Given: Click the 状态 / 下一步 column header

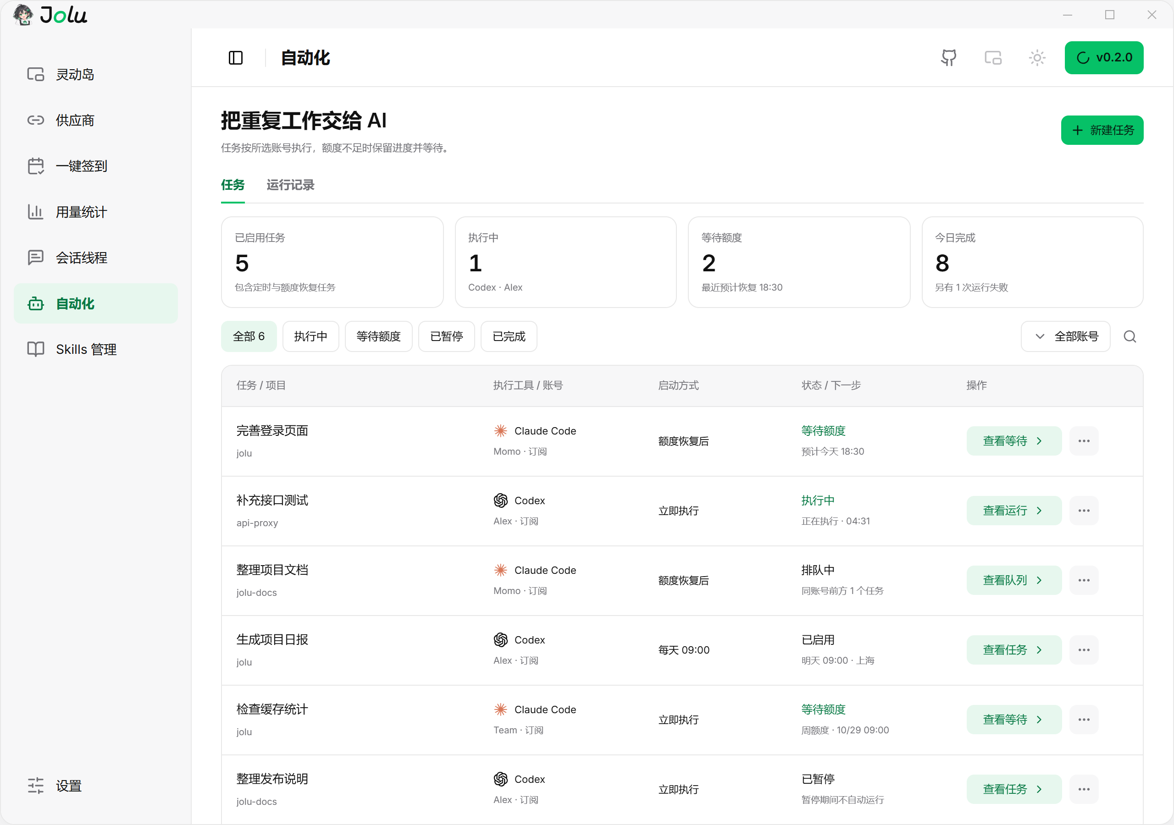Looking at the screenshot, I should point(831,385).
